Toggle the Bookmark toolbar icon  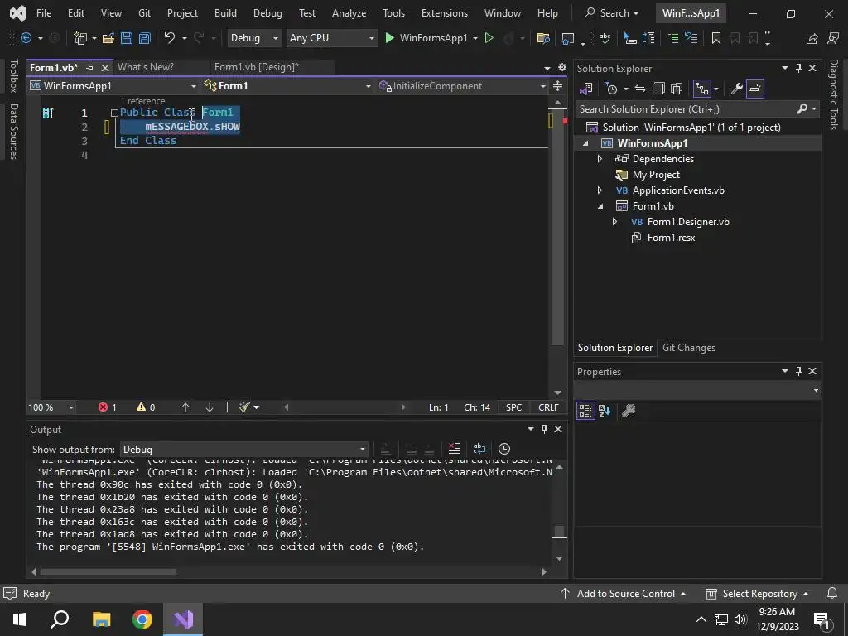tap(716, 38)
